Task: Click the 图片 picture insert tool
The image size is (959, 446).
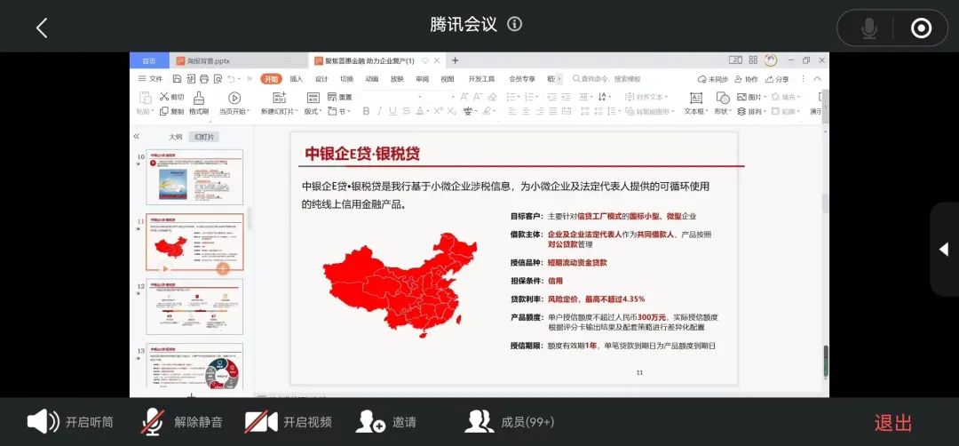Action: (x=751, y=97)
